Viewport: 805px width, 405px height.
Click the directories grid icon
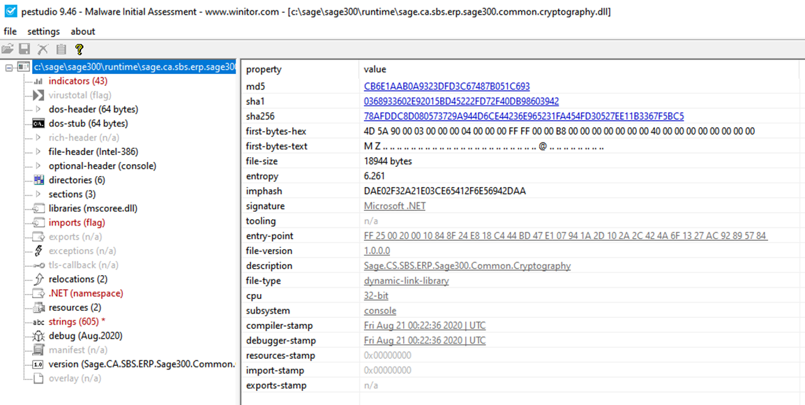coord(38,180)
